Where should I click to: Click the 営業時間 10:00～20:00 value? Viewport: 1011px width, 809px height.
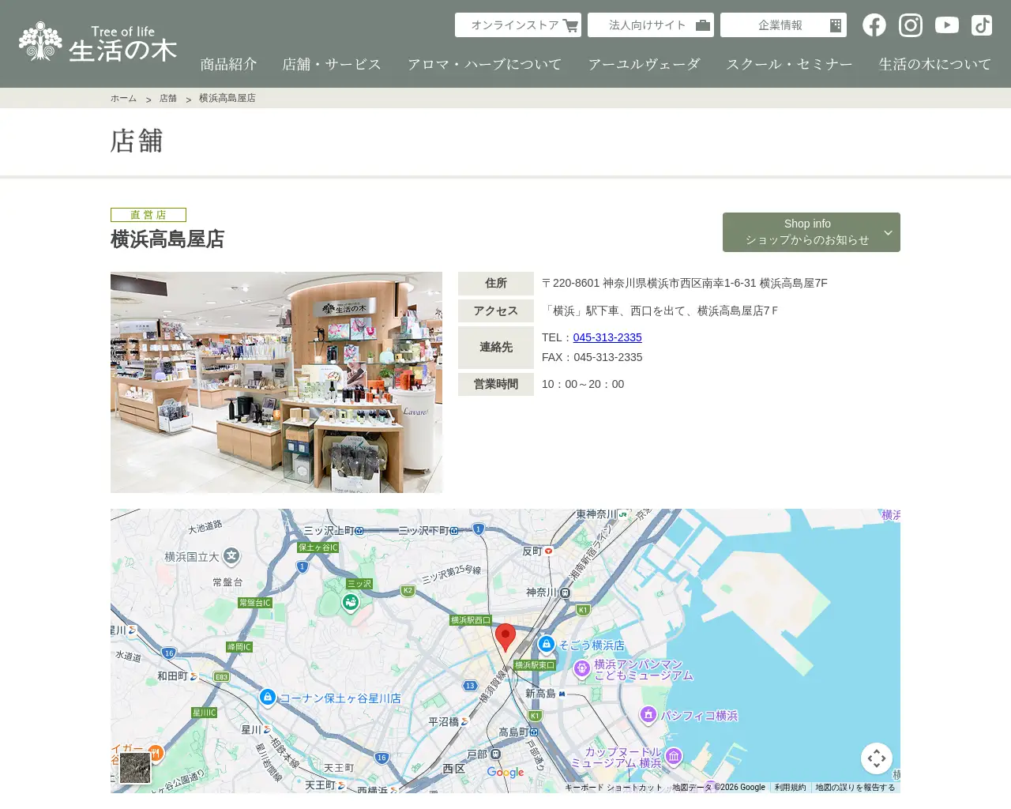583,384
